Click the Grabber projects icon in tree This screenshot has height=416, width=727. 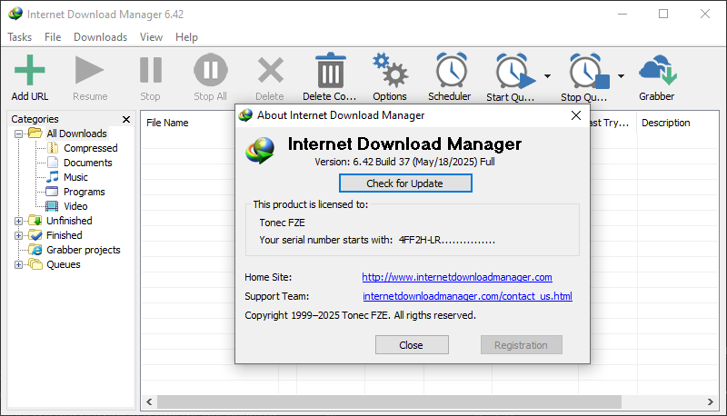pos(35,249)
